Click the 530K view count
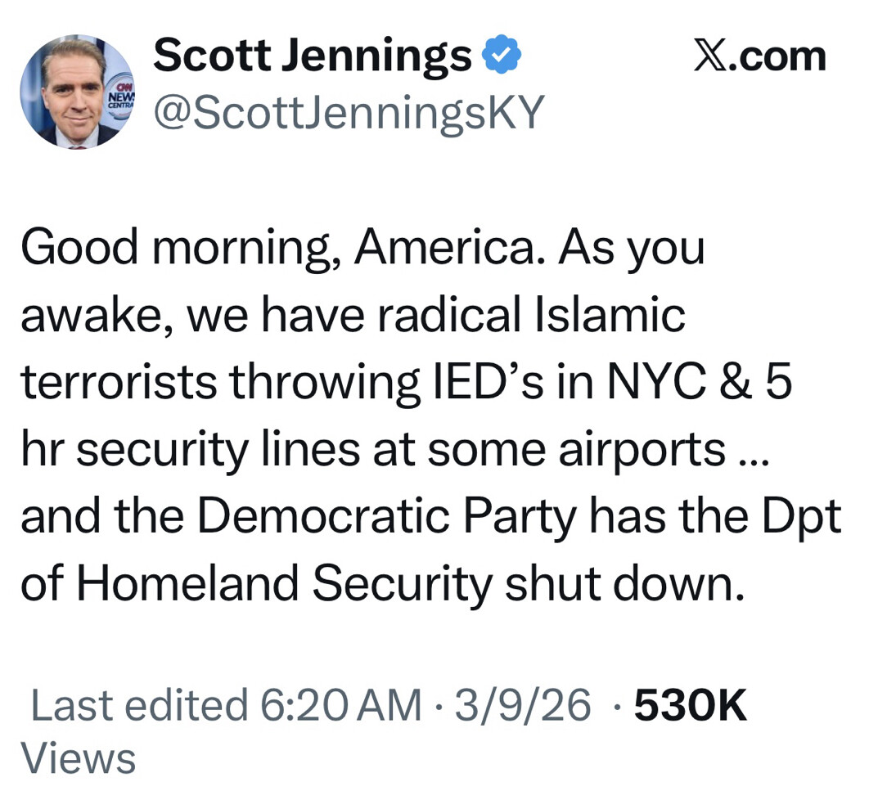The width and height of the screenshot is (869, 791). point(691,705)
